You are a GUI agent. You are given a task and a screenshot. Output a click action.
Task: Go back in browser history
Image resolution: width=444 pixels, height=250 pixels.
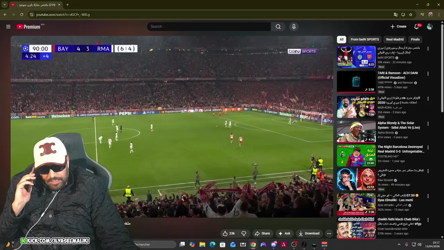tap(5, 15)
